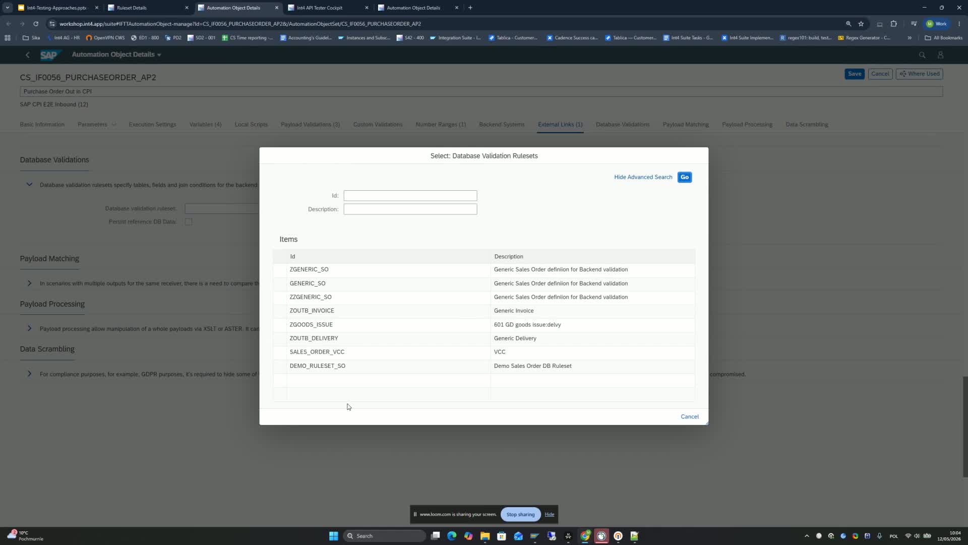Click the Database validation ruleset field
This screenshot has height=545, width=968.
[222, 208]
